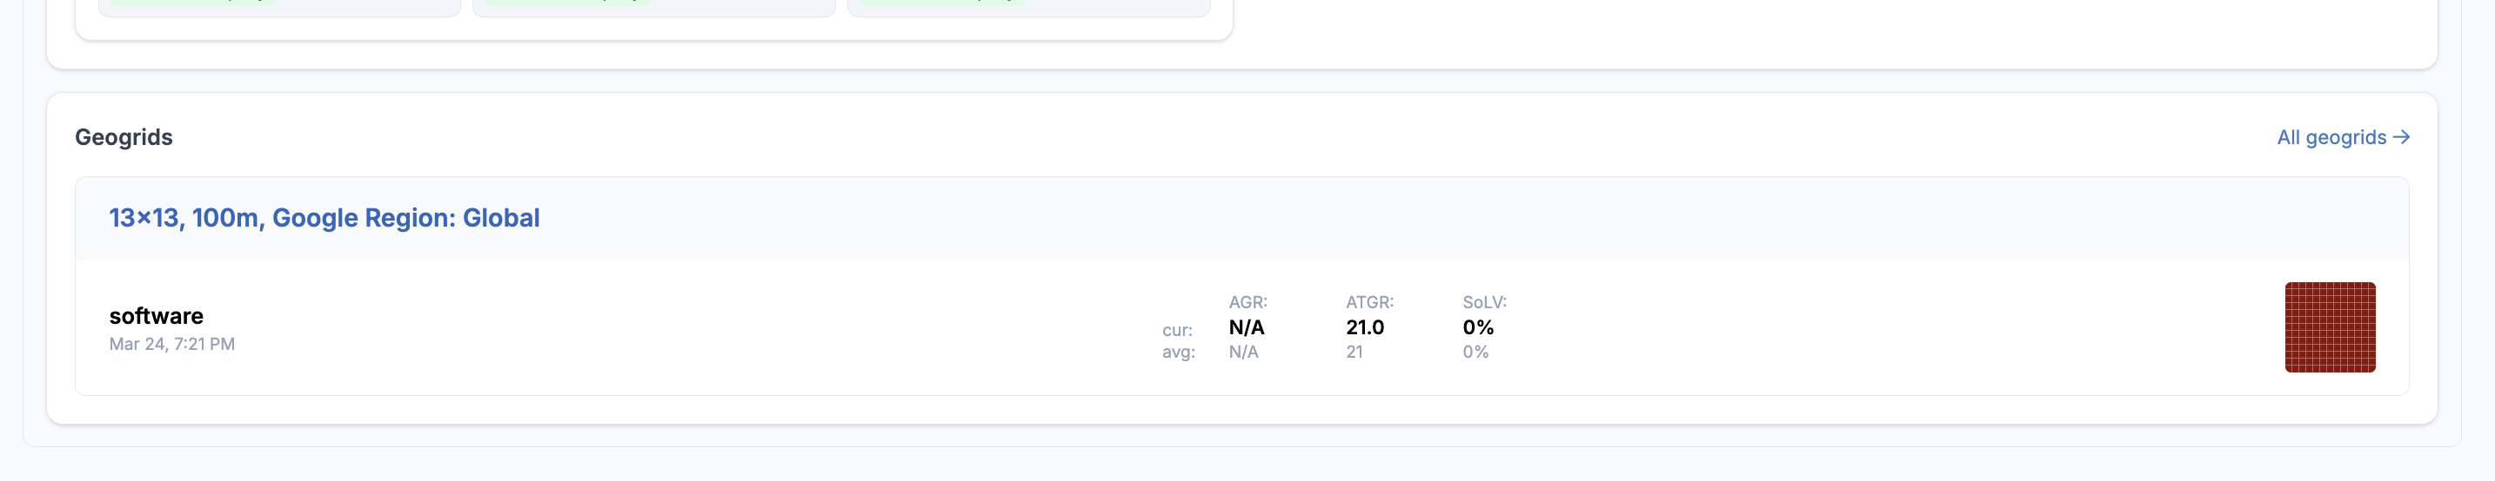This screenshot has height=481, width=2495.
Task: Click the average AGR N/A value
Action: (1242, 352)
